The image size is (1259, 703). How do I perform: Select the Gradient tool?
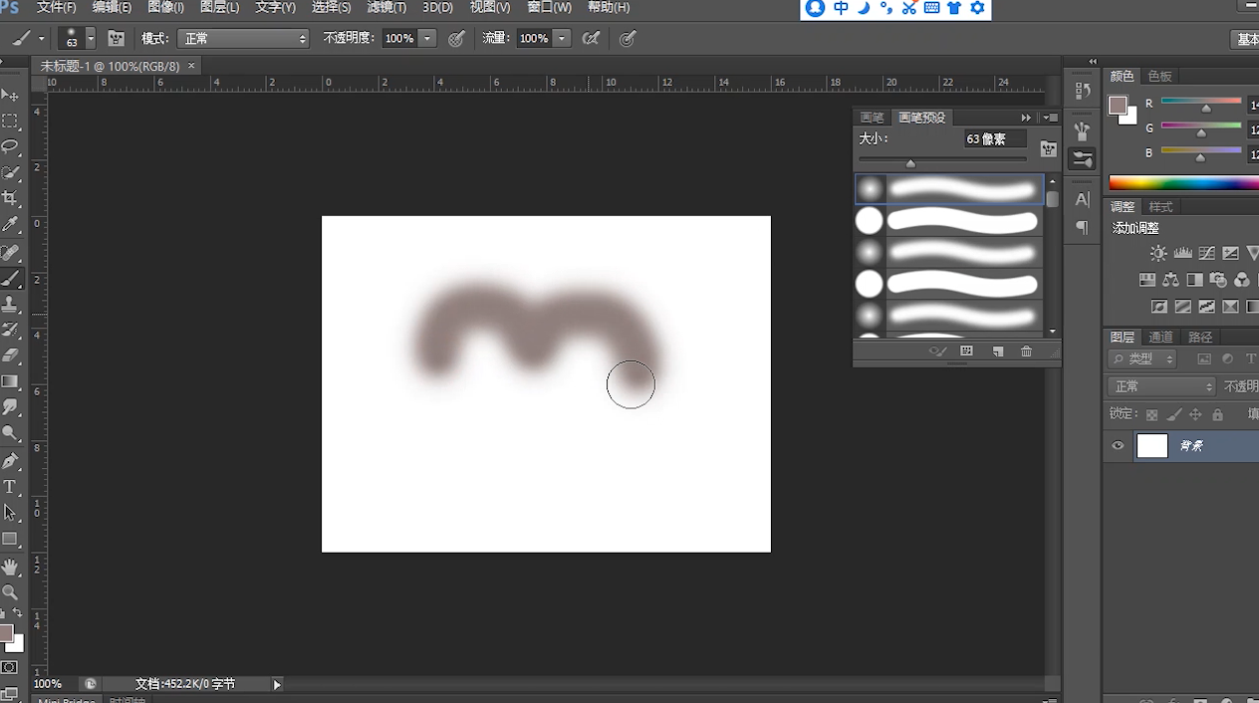(10, 381)
